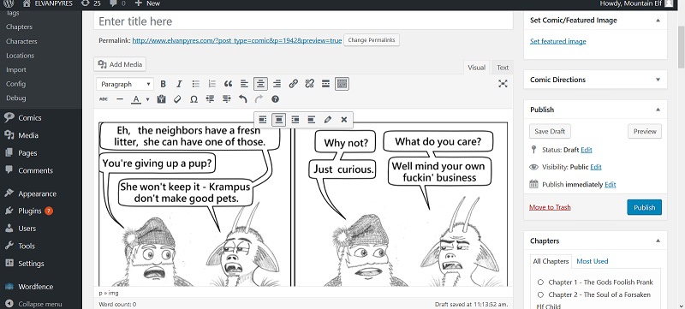Toggle bold formatting in editor toolbar

coord(163,84)
